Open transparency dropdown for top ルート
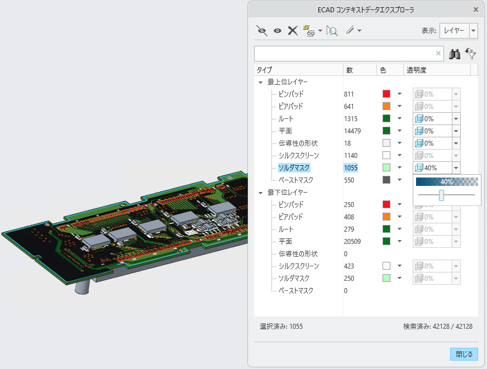Viewport: 487px width, 369px height. [456, 118]
